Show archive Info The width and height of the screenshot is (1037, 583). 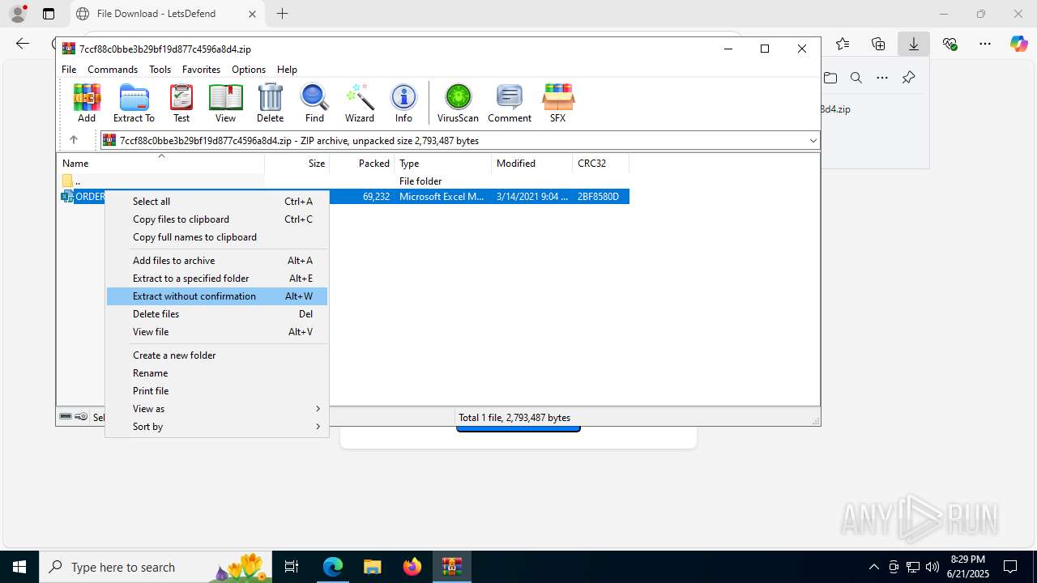[x=403, y=103]
